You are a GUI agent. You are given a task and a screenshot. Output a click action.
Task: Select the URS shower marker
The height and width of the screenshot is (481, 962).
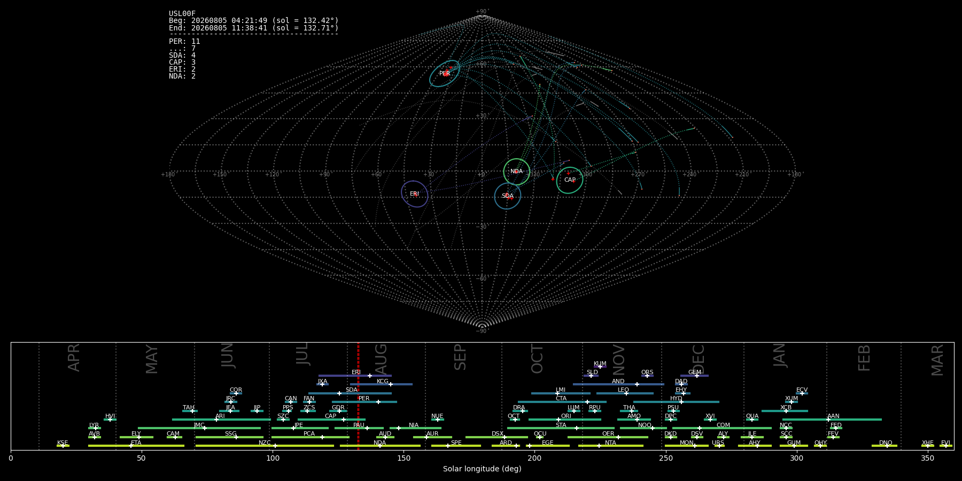tap(719, 446)
